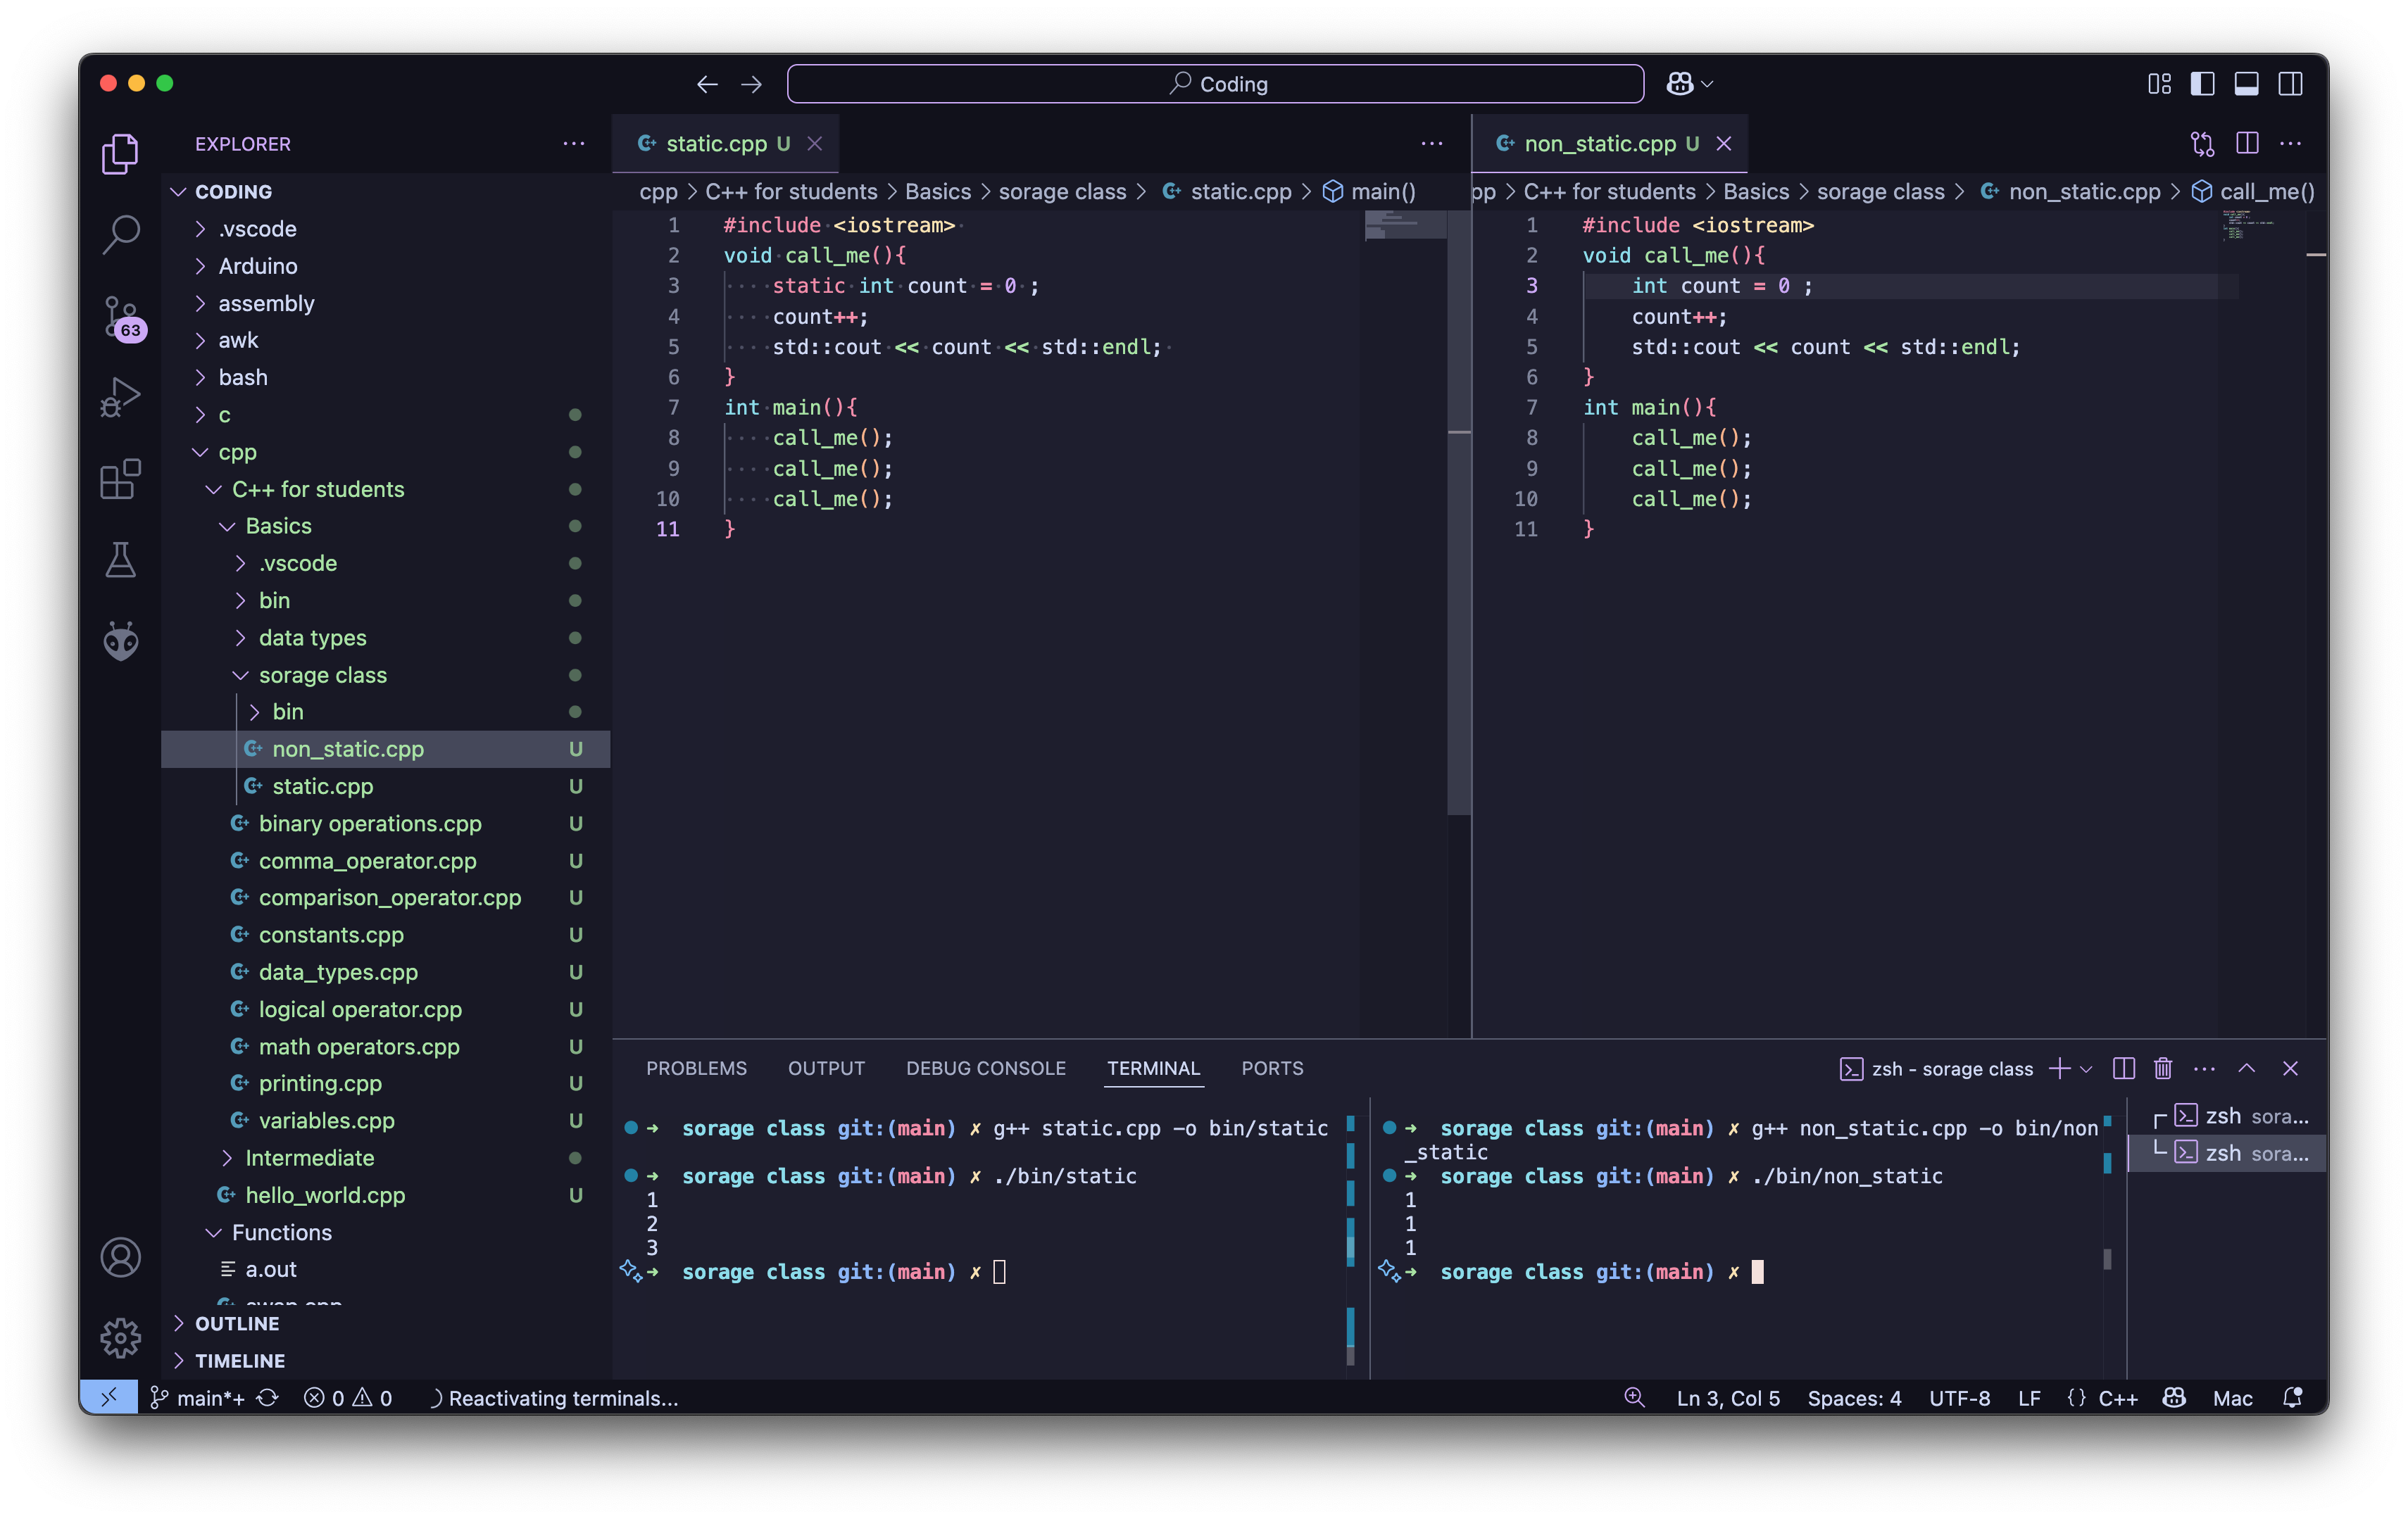Toggle the secondary side bar layout button

pos(2290,84)
